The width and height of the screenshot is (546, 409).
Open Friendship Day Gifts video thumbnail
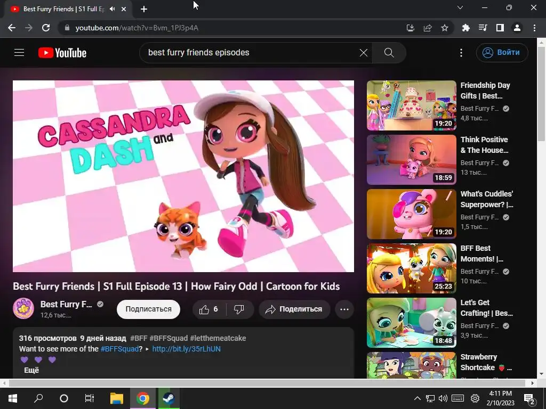(x=412, y=105)
